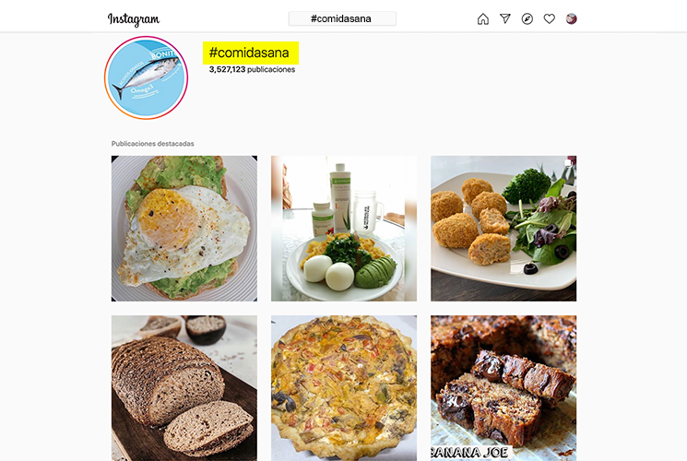The width and height of the screenshot is (687, 461).
Task: Open activity heart icon
Action: click(x=549, y=18)
